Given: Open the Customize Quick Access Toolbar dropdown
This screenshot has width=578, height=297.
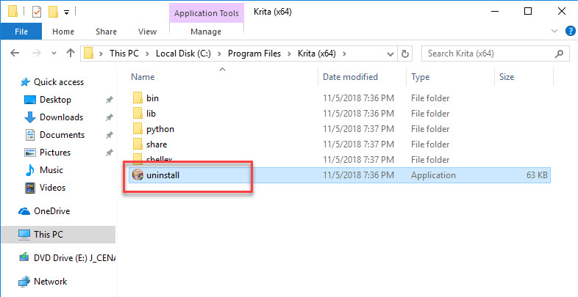Looking at the screenshot, I should tap(66, 12).
